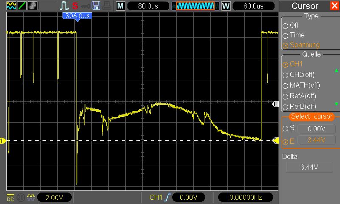Click the W 80.0us window timebase readout
This screenshot has width=340, height=204.
[253, 6]
